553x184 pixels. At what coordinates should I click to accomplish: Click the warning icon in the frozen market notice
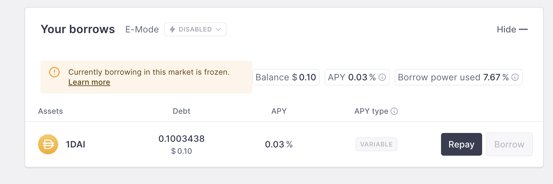tap(54, 72)
